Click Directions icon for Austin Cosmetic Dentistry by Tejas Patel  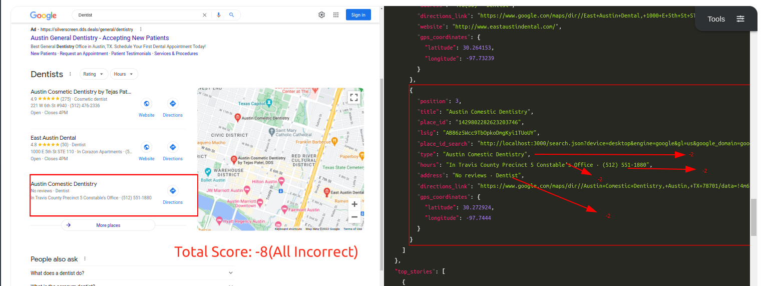[173, 104]
